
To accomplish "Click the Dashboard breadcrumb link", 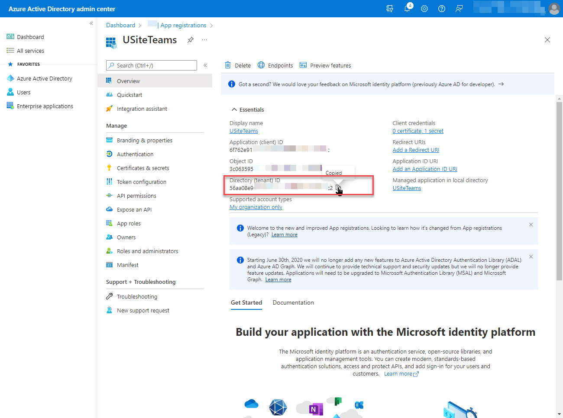I will coord(120,25).
